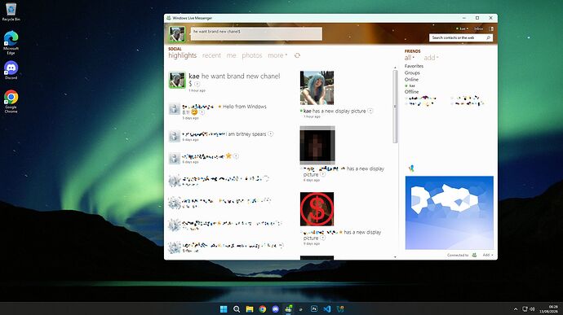Refresh the social feed
The height and width of the screenshot is (315, 563).
(x=297, y=55)
